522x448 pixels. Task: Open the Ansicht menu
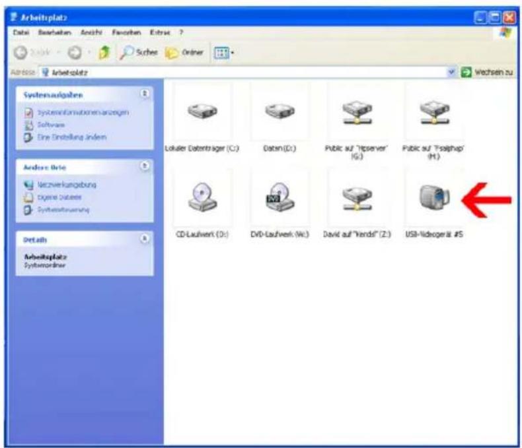[92, 32]
